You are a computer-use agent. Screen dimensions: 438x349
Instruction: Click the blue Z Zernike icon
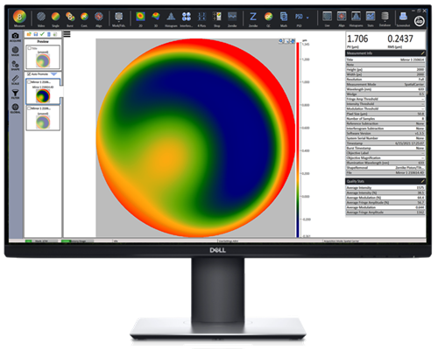click(253, 18)
